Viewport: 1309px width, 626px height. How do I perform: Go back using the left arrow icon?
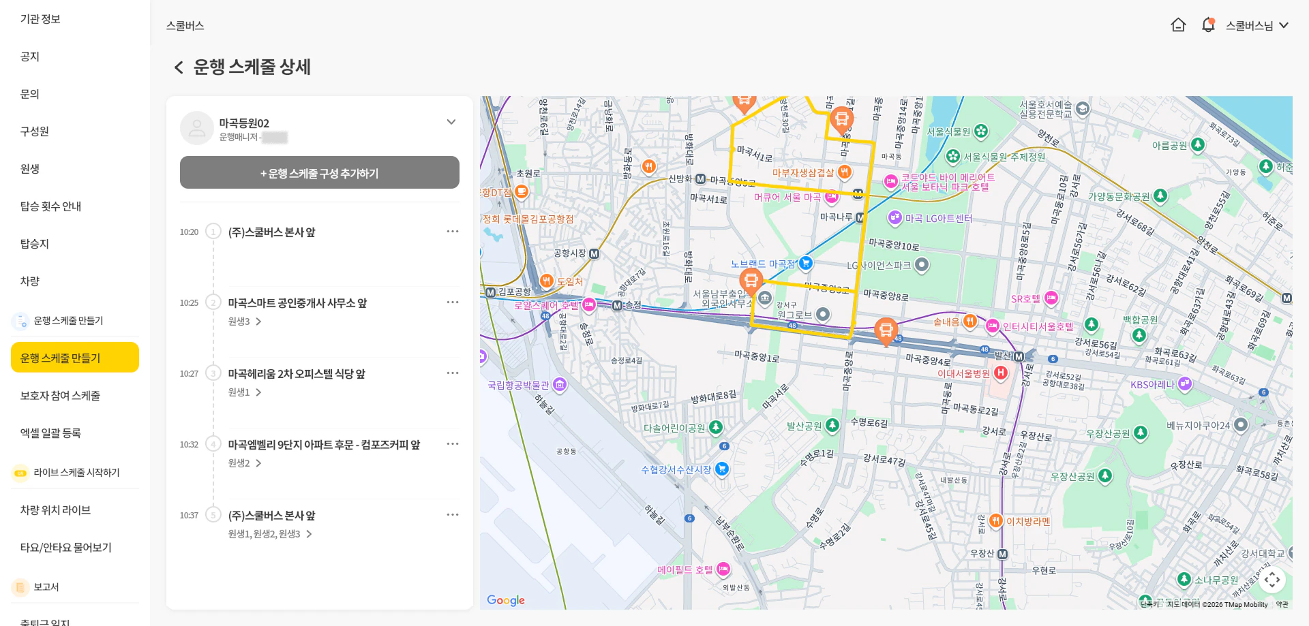(x=179, y=67)
